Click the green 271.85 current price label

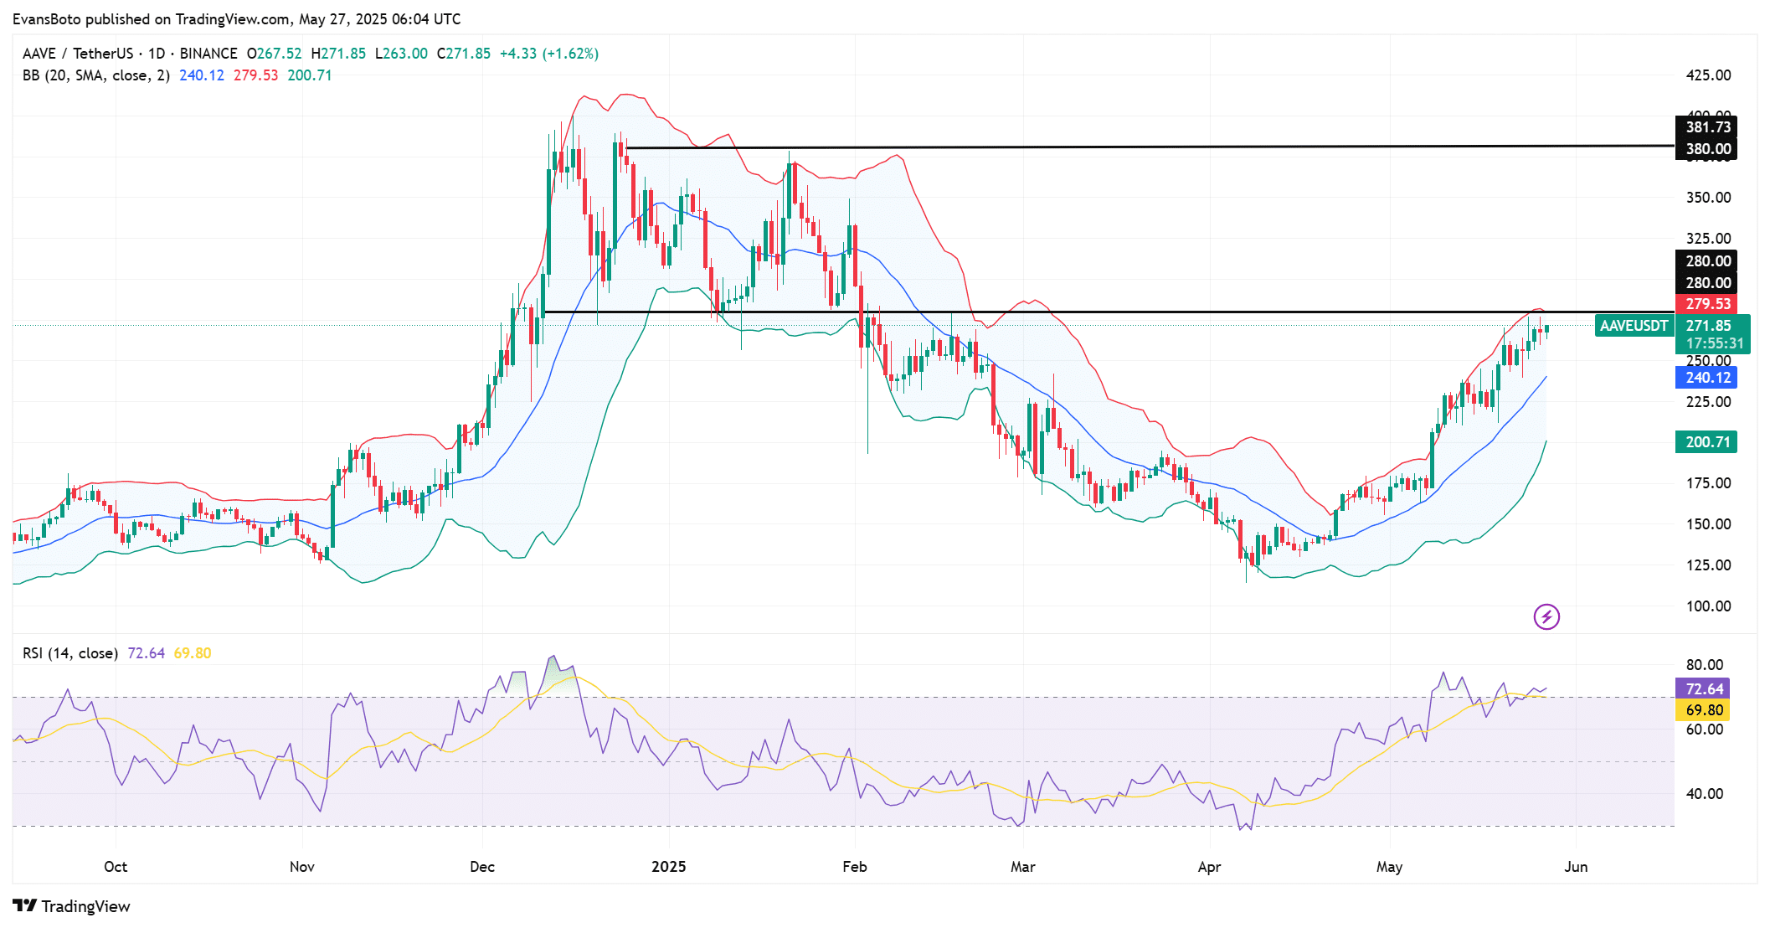coord(1709,326)
